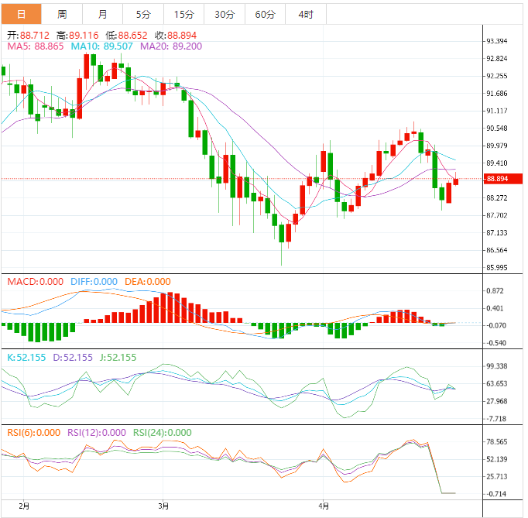This screenshot has height=518, width=528.
Task: Click the DIFF: 0.000 legend label
Action: click(94, 282)
